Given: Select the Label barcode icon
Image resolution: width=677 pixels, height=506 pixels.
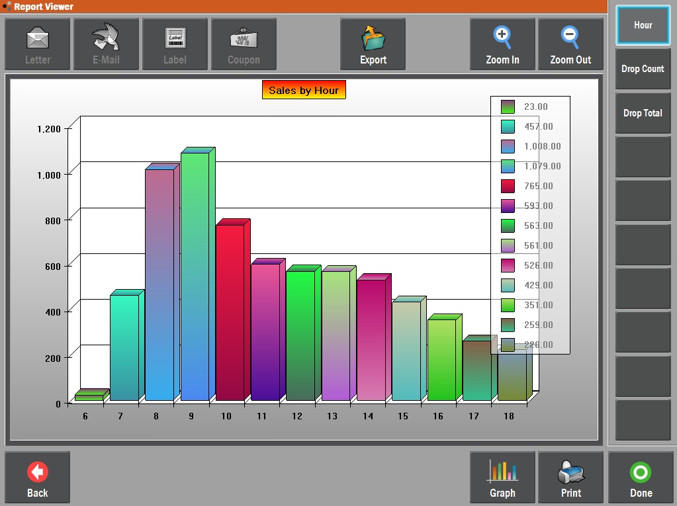Looking at the screenshot, I should pyautogui.click(x=175, y=38).
